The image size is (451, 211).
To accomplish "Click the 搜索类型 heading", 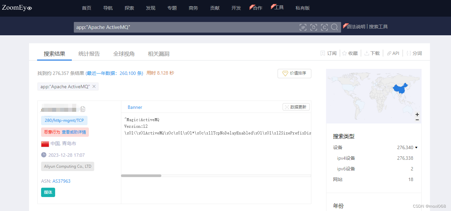I will 344,136.
